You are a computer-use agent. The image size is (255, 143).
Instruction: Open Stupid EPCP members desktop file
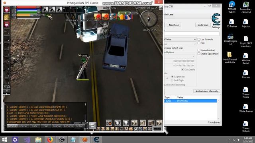pyautogui.click(x=246, y=41)
